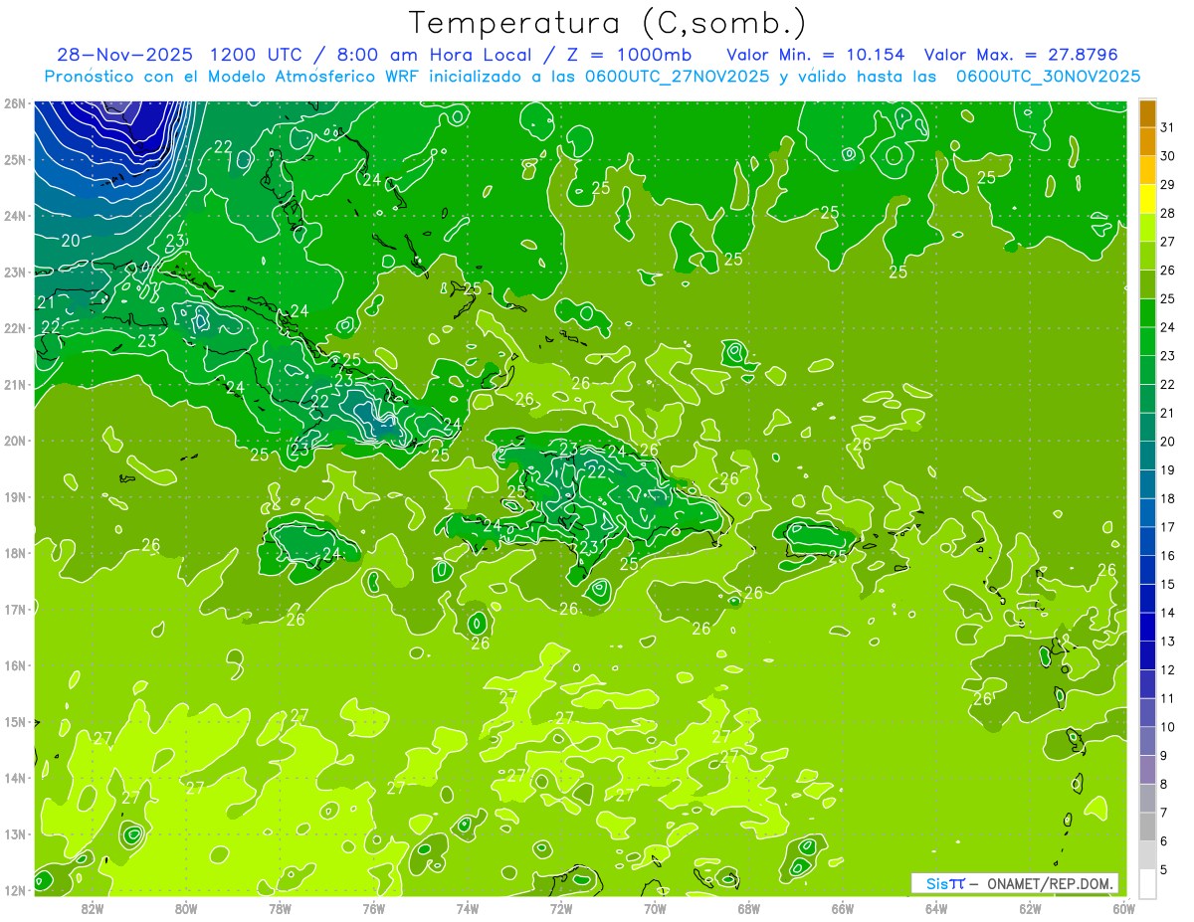
Task: Select the '0600UTC_27NOV2025' initialization timestamp
Action: pos(677,77)
